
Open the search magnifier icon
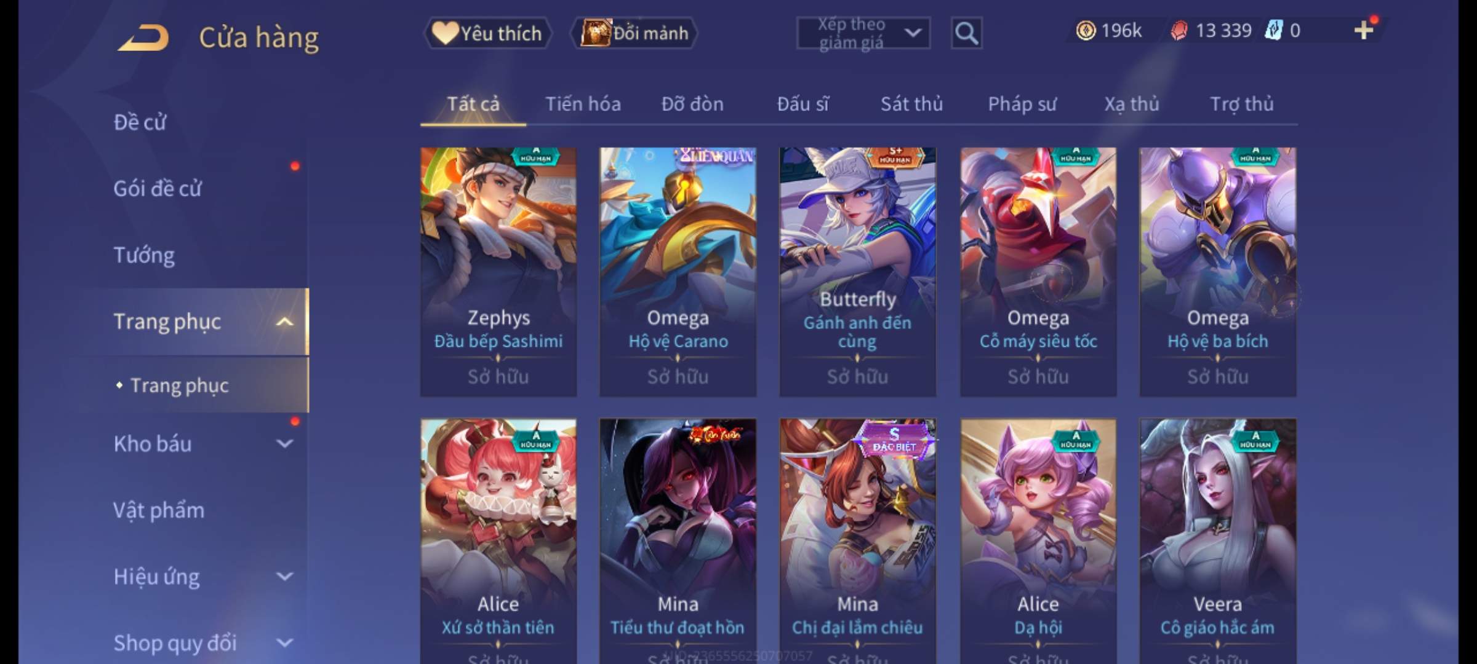pos(966,33)
